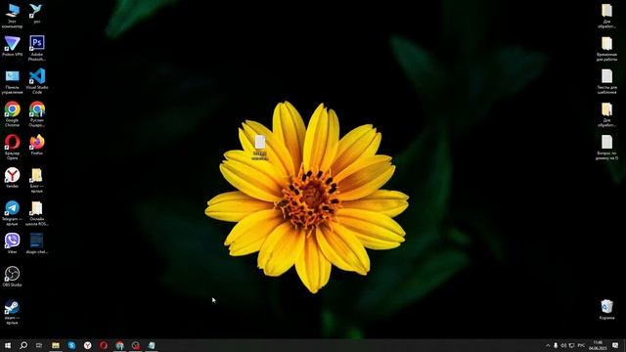Select the second folder in the right column
The width and height of the screenshot is (626, 352).
point(606,49)
